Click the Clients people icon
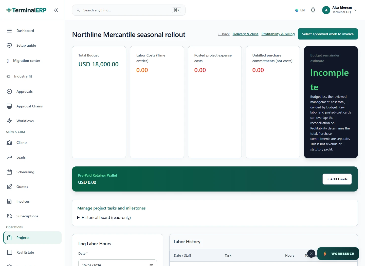 [x=9, y=143]
